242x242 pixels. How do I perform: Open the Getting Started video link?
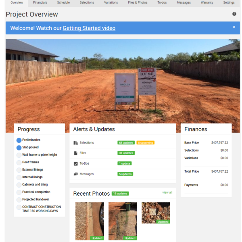(89, 28)
